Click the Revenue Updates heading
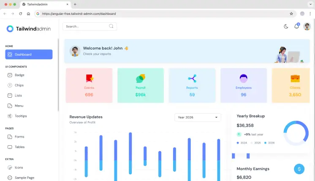This screenshot has width=315, height=181. 86,117
